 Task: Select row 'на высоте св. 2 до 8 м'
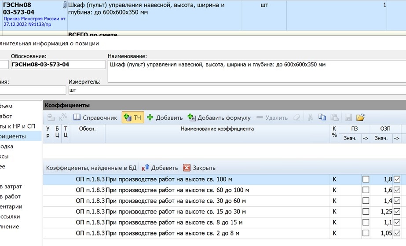(224, 233)
